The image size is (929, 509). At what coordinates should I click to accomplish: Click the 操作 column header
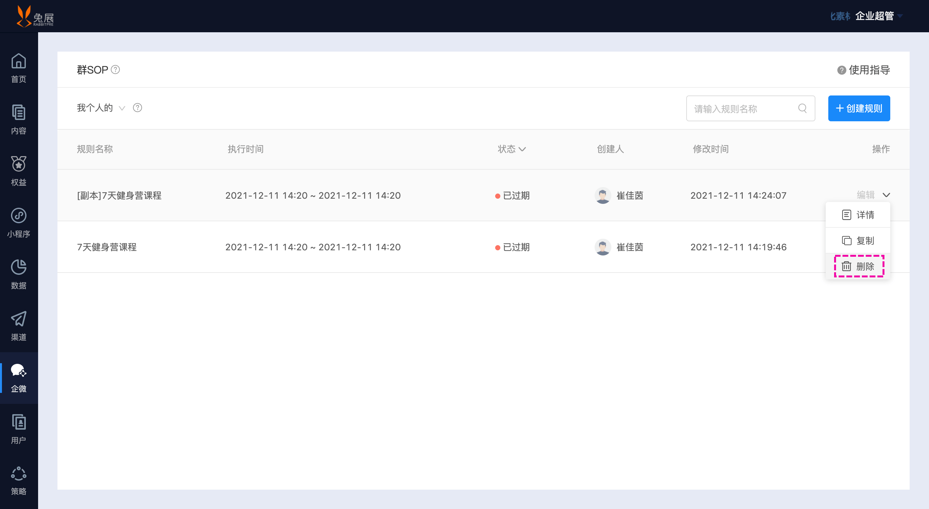[881, 149]
